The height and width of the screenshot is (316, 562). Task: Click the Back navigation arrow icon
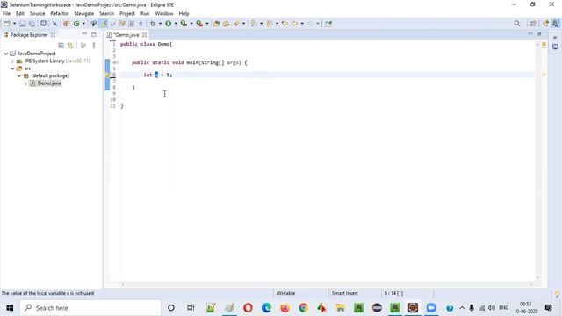[x=295, y=24]
